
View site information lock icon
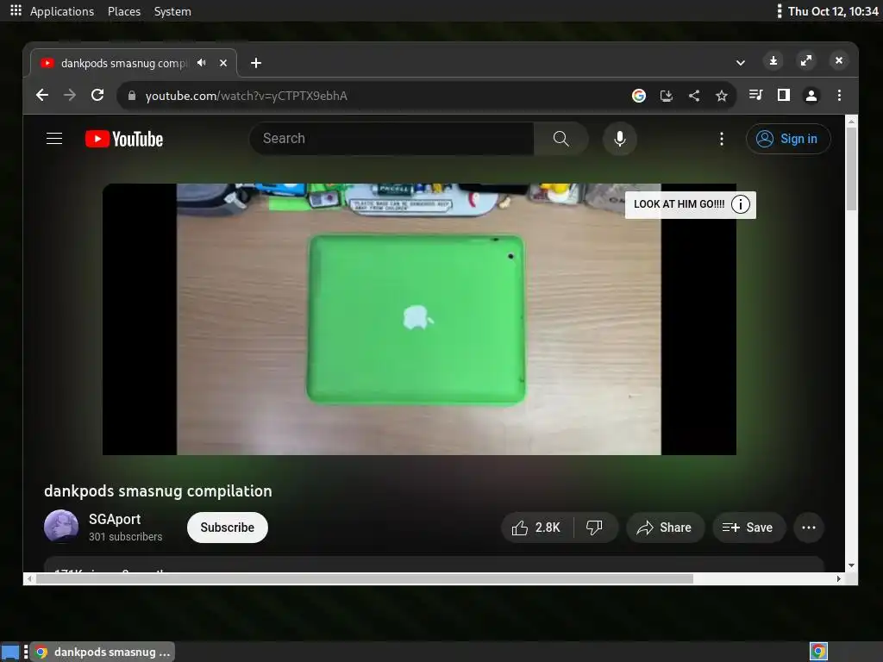(x=132, y=96)
